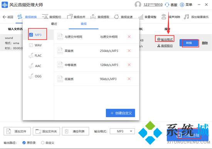The height and width of the screenshot is (149, 212).
Task: Click 清空列表 button
Action: pyautogui.click(x=76, y=131)
